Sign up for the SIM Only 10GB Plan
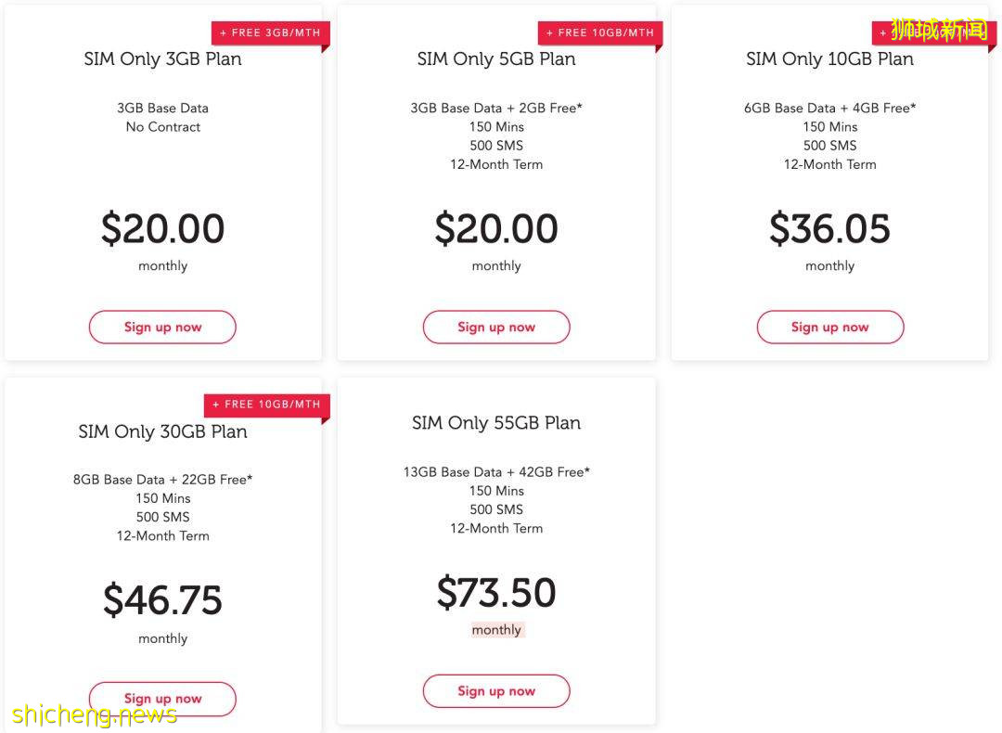The height and width of the screenshot is (733, 1002). [829, 327]
